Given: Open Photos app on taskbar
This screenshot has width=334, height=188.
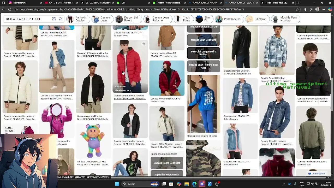Looking at the screenshot, I should pyautogui.click(x=210, y=184).
